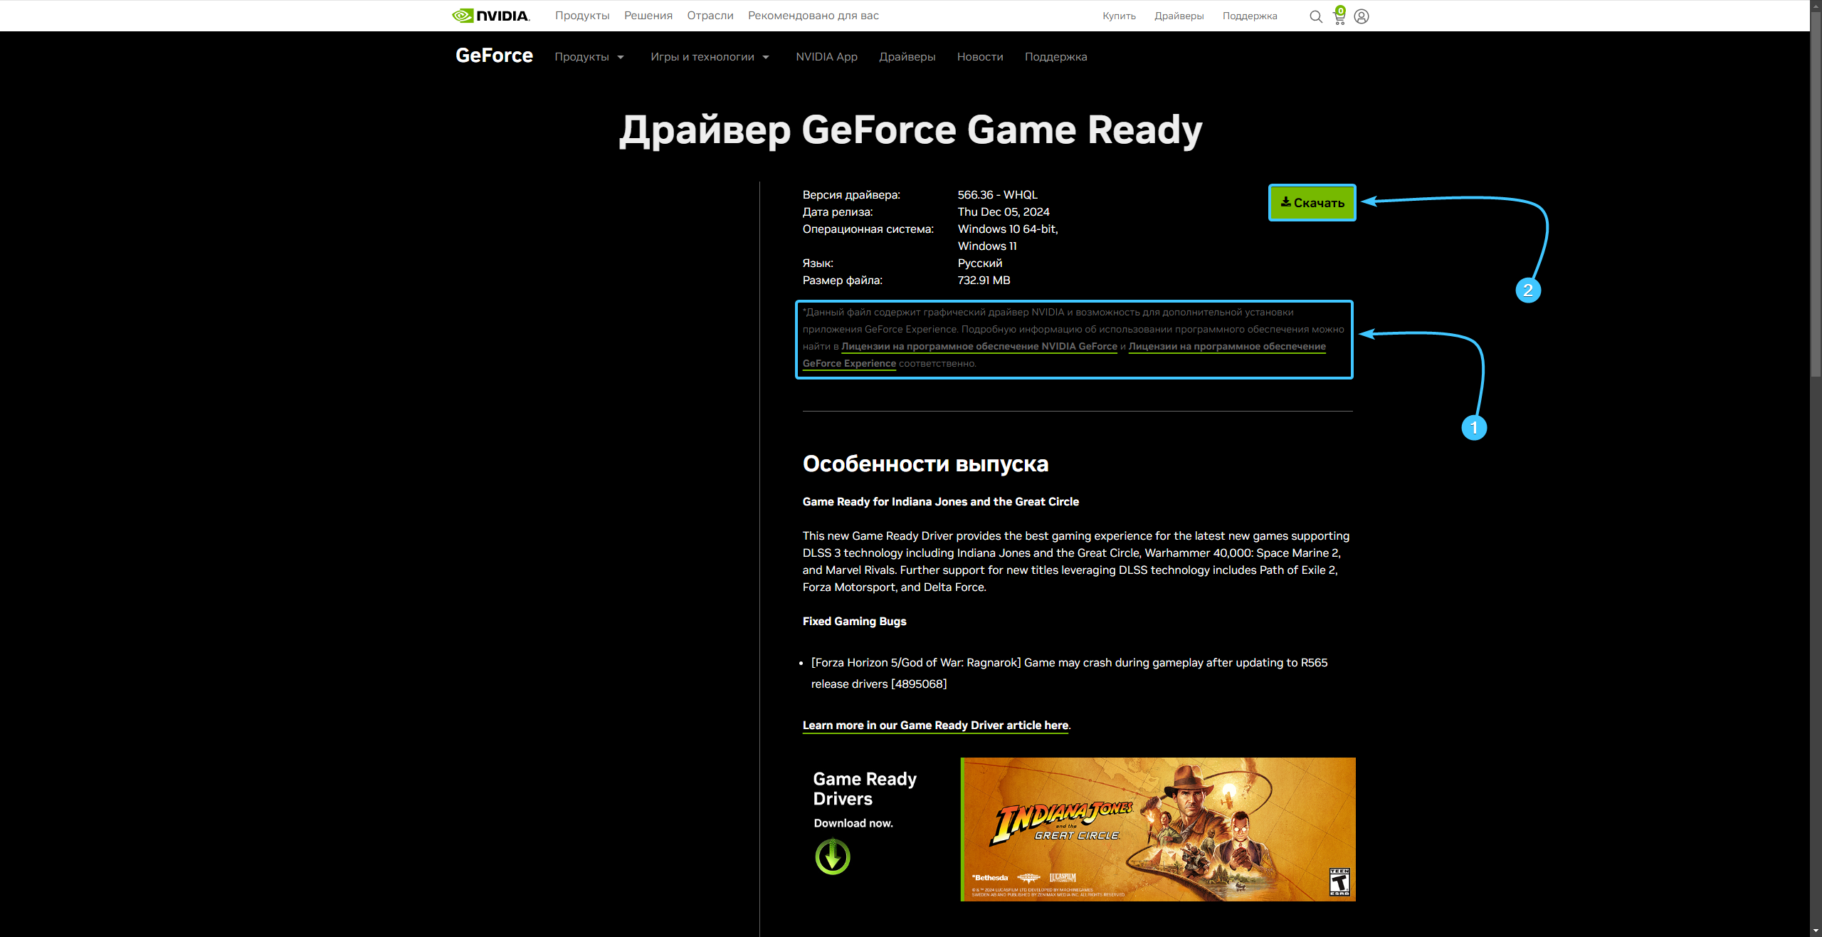Click the Forza Horizon 5 bug bullet text
The width and height of the screenshot is (1822, 937).
click(1069, 673)
